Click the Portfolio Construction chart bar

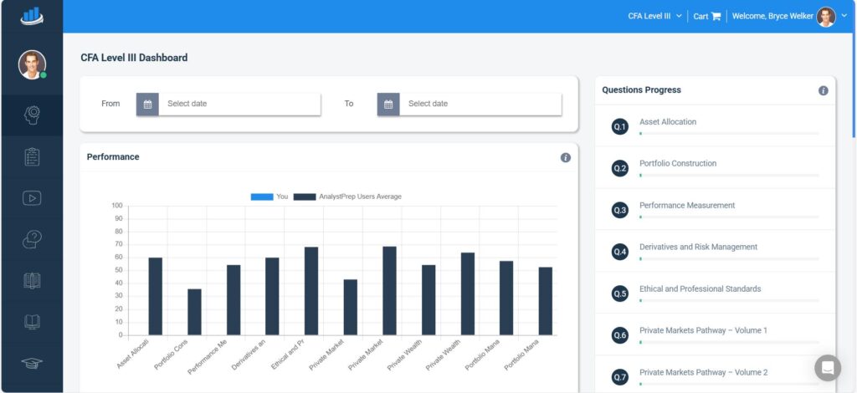coord(194,312)
